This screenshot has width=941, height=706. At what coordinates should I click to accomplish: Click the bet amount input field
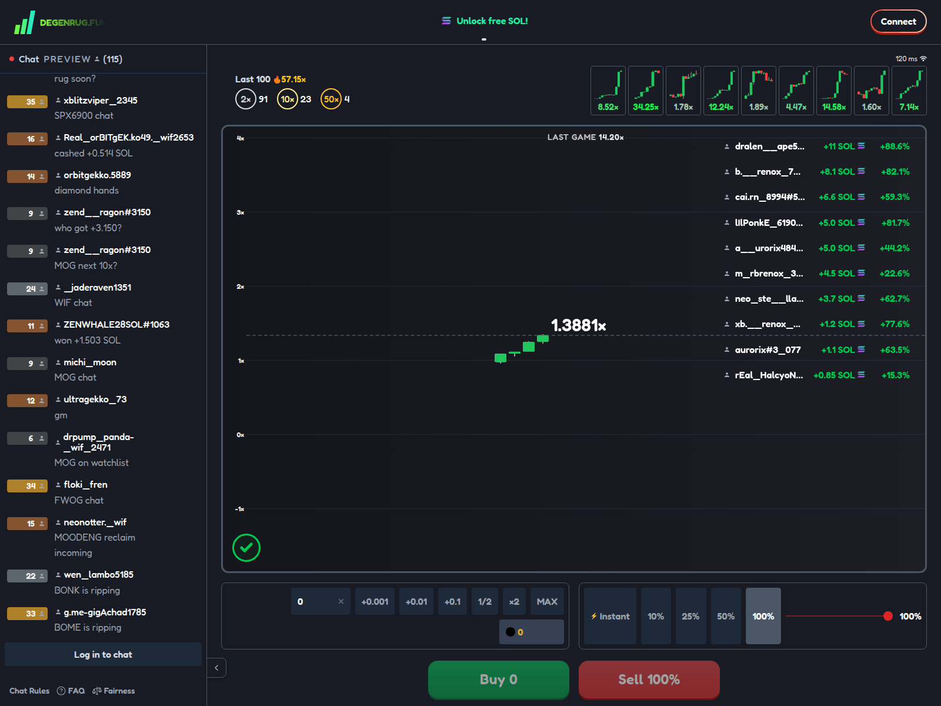coord(321,601)
